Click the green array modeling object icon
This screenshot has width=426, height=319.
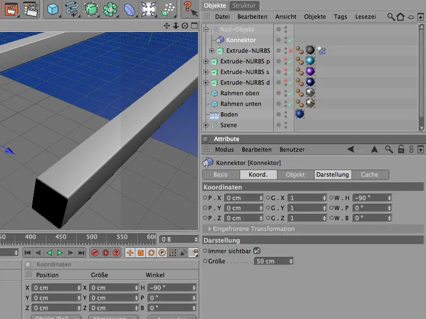111,9
